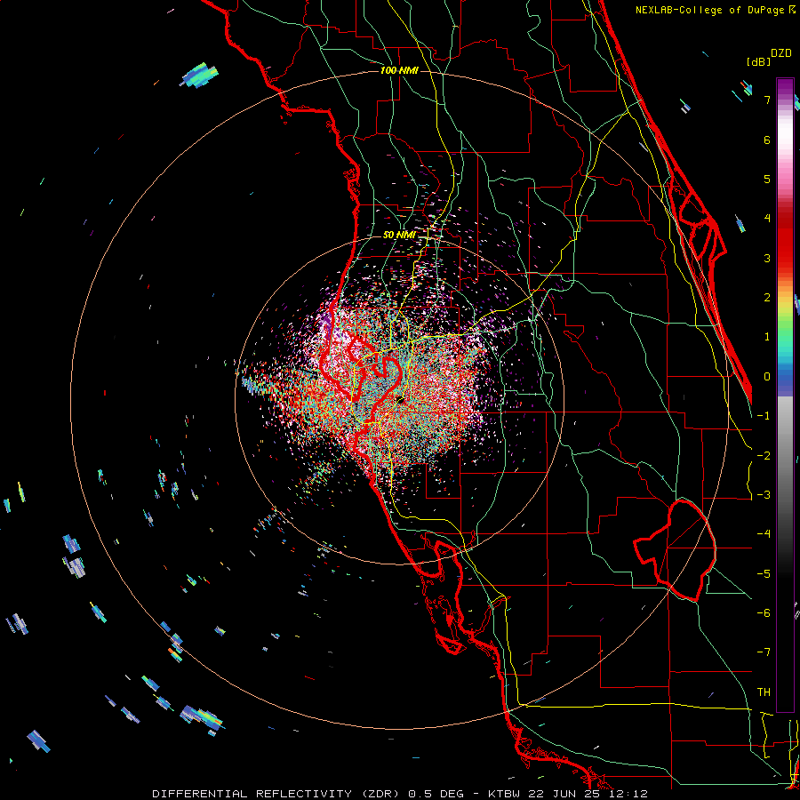
Task: Click the KTBW station identifier in the caption
Action: click(505, 794)
